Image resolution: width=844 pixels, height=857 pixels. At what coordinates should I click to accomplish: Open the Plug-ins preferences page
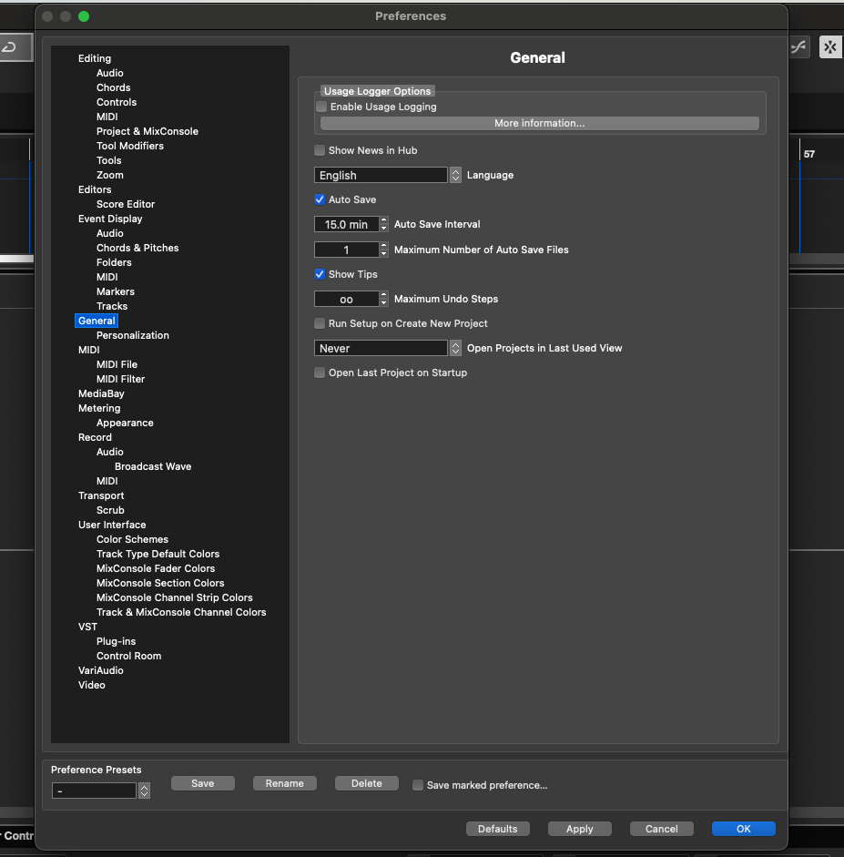tap(116, 641)
